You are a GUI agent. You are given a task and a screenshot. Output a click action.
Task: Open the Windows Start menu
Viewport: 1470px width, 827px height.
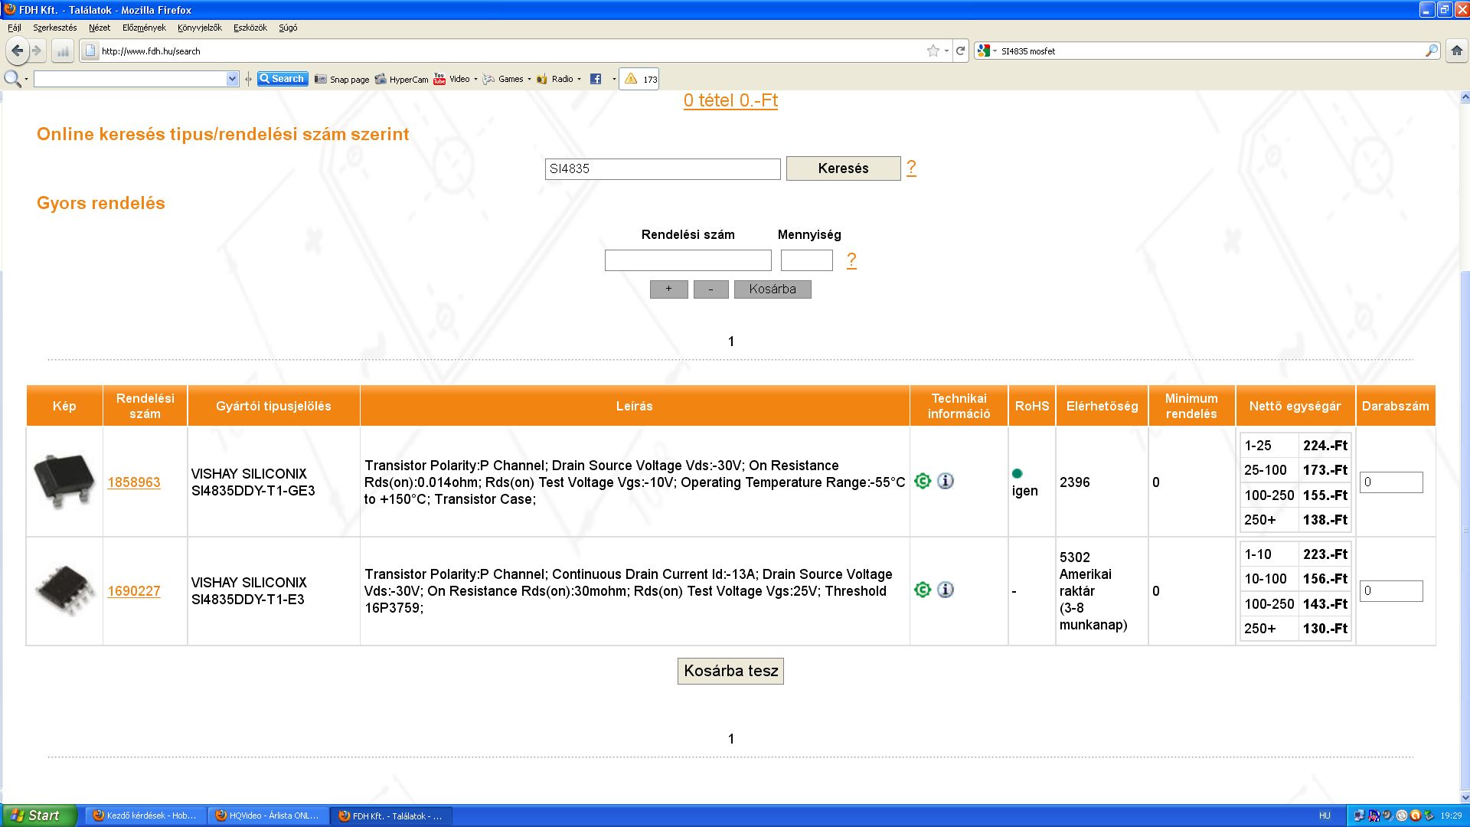tap(38, 816)
